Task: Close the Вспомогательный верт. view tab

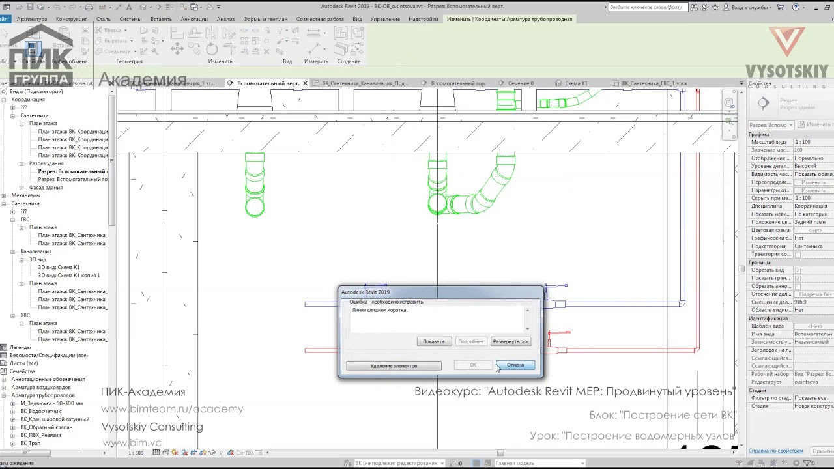Action: (x=305, y=83)
